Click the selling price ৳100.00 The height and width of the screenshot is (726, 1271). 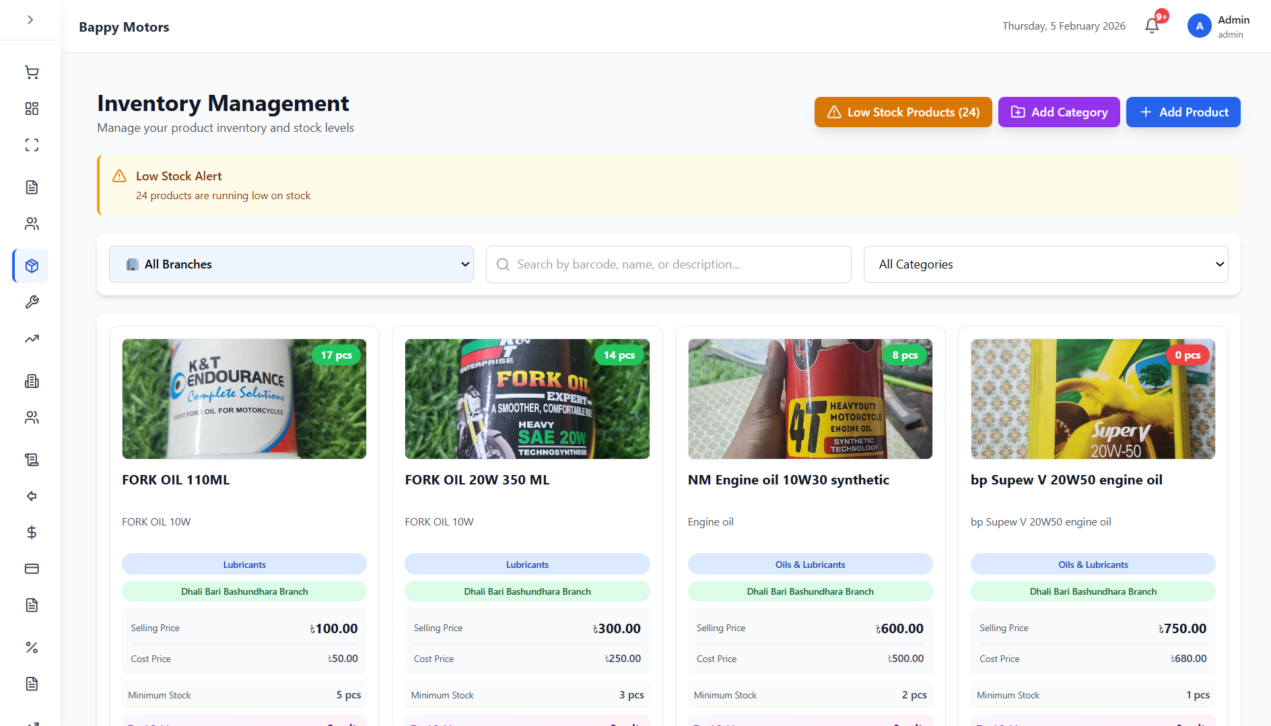(333, 628)
